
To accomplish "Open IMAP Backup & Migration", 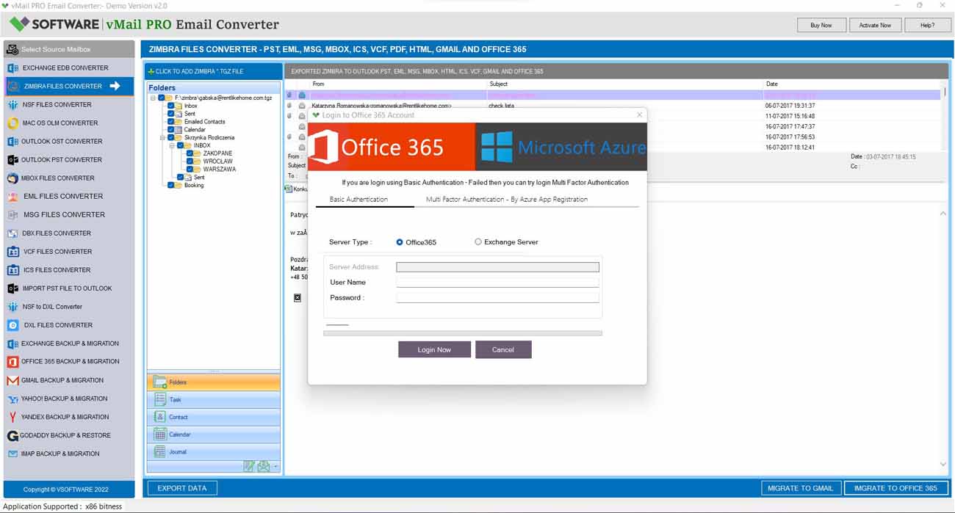I will tap(68, 454).
